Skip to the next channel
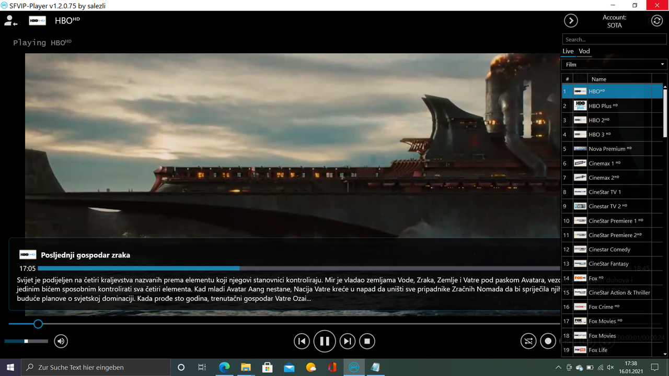 click(x=347, y=342)
